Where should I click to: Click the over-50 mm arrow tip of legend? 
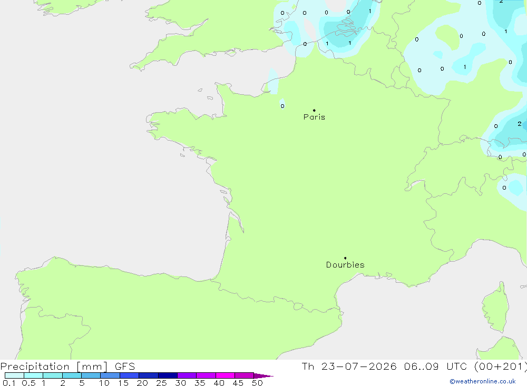[263, 375]
